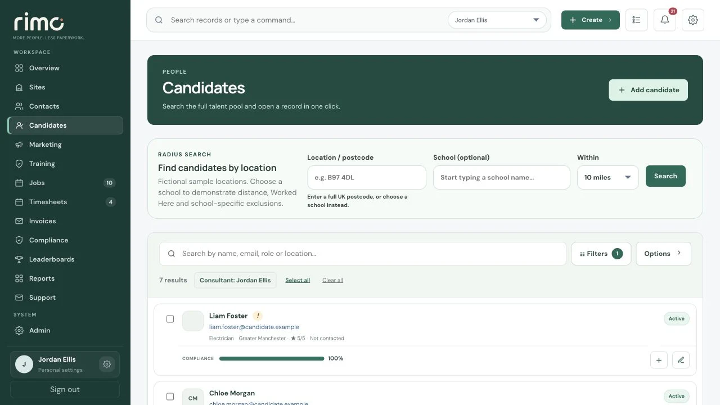Focus the School name input field
The width and height of the screenshot is (720, 405).
click(x=502, y=177)
